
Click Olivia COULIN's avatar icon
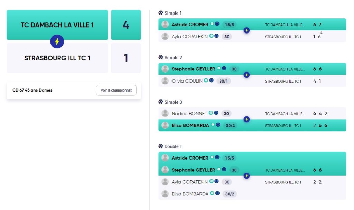coord(165,81)
